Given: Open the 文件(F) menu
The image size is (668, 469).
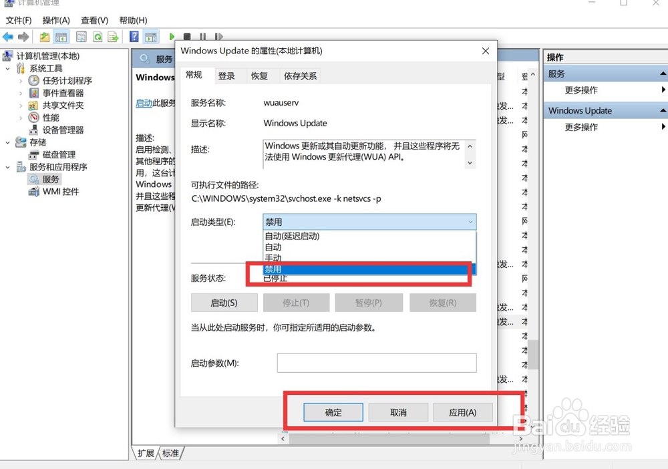Looking at the screenshot, I should 18,21.
